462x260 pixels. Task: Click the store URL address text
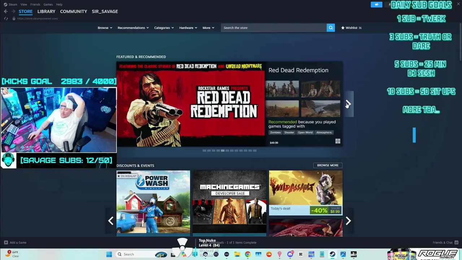click(x=38, y=18)
